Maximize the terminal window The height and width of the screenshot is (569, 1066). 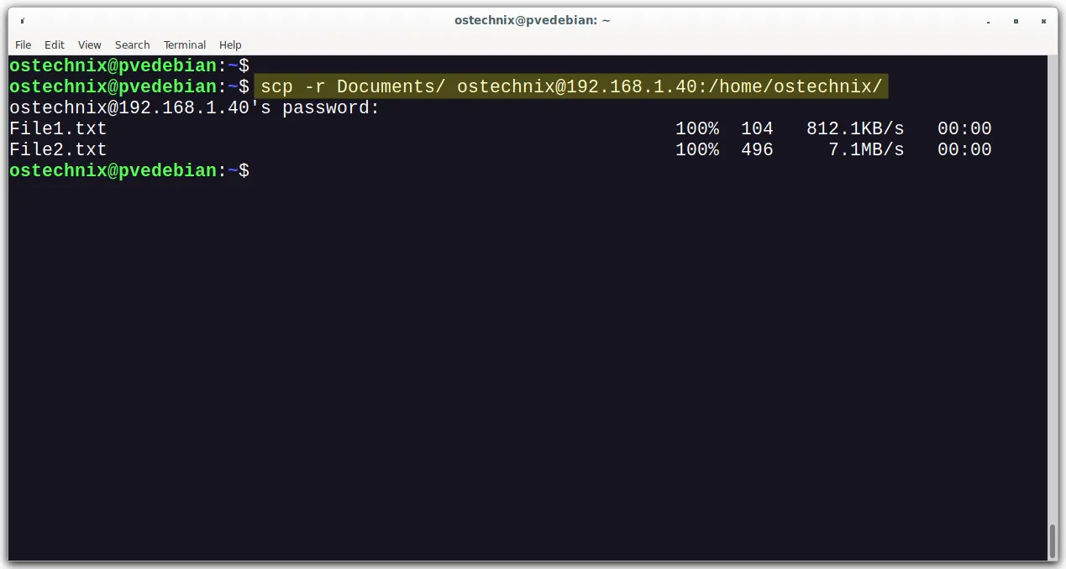[x=1016, y=21]
